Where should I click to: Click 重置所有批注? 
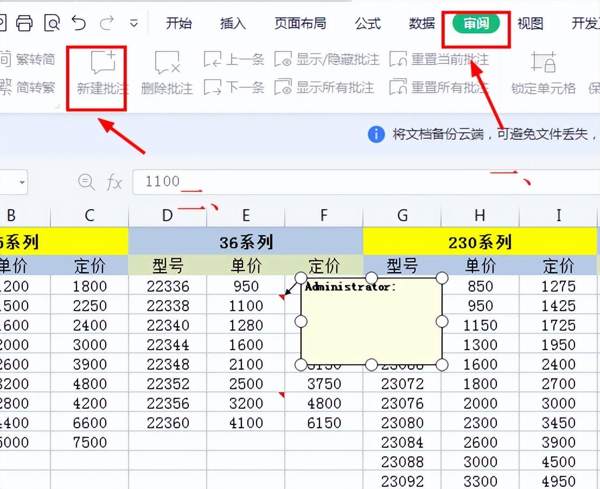click(x=439, y=87)
